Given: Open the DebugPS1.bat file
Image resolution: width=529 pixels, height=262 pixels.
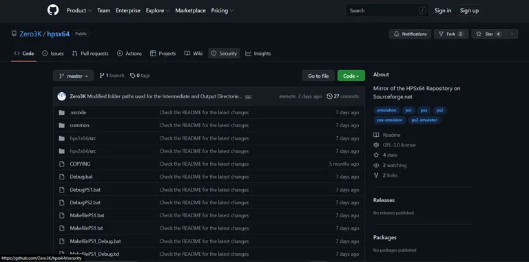Looking at the screenshot, I should point(85,190).
